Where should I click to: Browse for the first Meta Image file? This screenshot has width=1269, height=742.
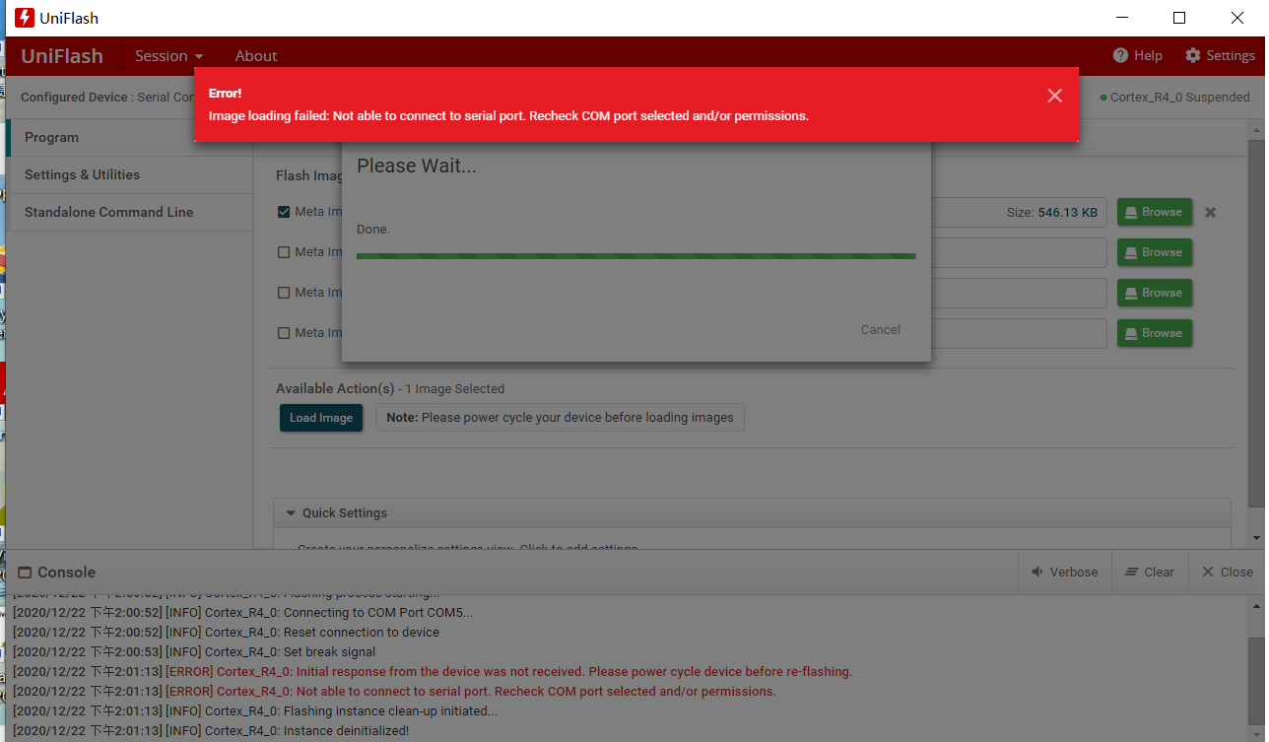click(1154, 212)
